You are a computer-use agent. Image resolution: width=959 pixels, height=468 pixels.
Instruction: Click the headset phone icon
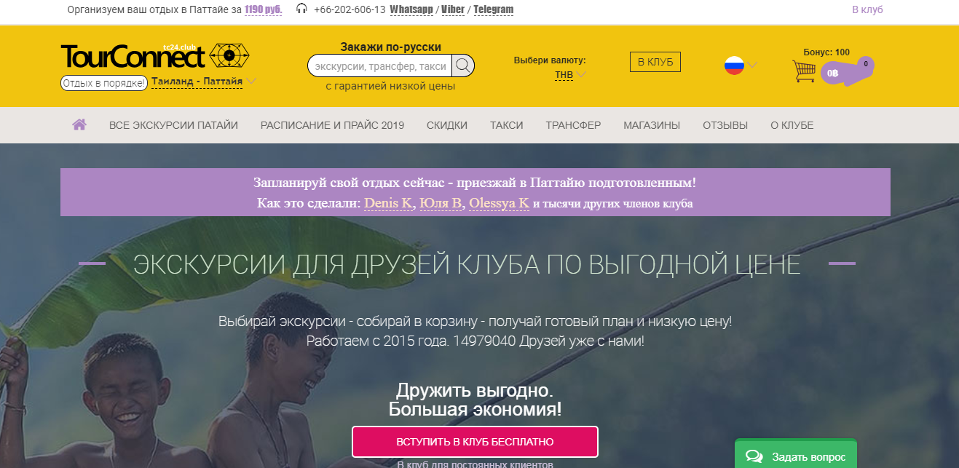301,9
